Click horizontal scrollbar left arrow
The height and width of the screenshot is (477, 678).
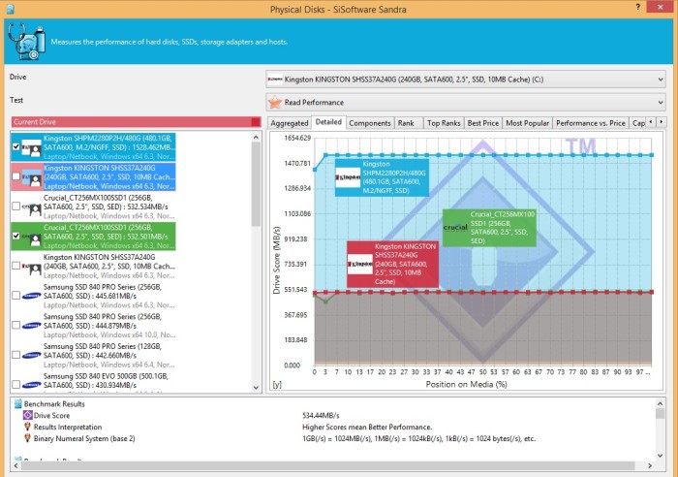click(16, 465)
